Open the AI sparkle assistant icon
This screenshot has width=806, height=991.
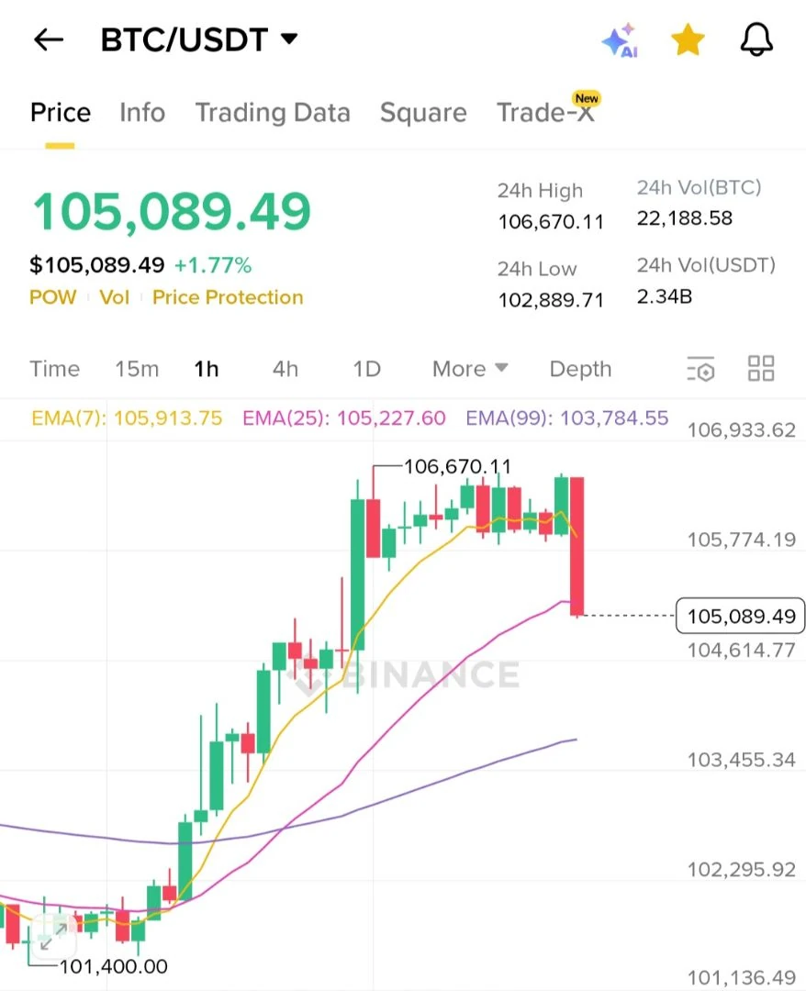620,40
